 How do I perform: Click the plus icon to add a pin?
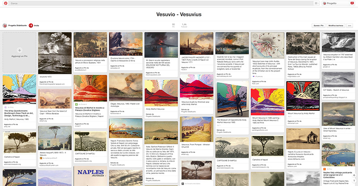pos(19,50)
